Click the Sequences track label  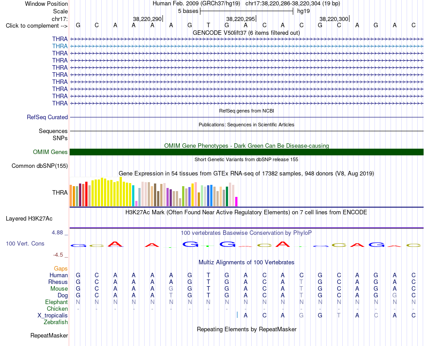(53, 131)
